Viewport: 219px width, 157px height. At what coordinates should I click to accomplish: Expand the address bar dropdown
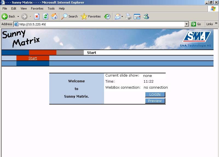pyautogui.click(x=187, y=24)
